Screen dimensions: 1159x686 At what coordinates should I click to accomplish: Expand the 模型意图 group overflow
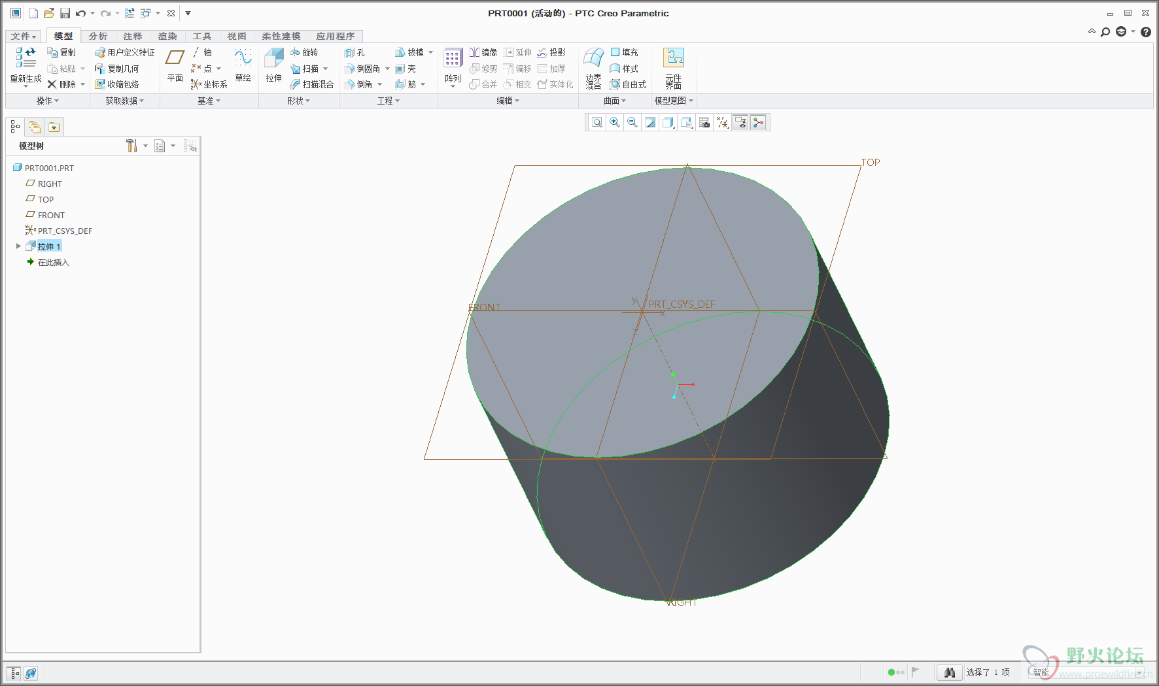674,101
